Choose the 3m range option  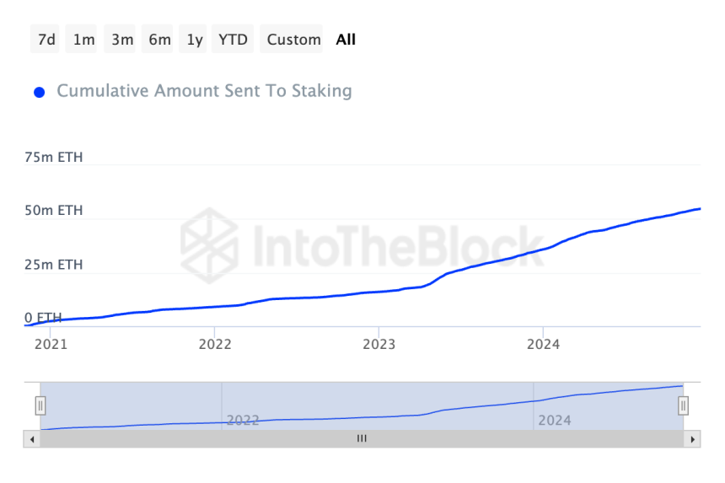(122, 40)
